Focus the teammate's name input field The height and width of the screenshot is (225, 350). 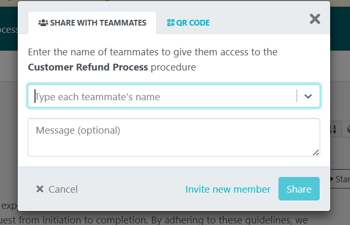pos(162,97)
